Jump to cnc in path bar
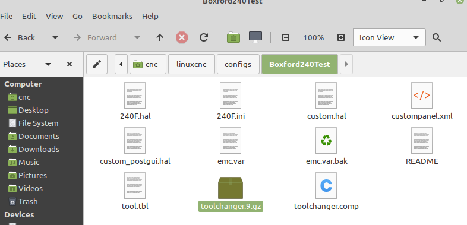The width and height of the screenshot is (467, 225). tap(148, 64)
